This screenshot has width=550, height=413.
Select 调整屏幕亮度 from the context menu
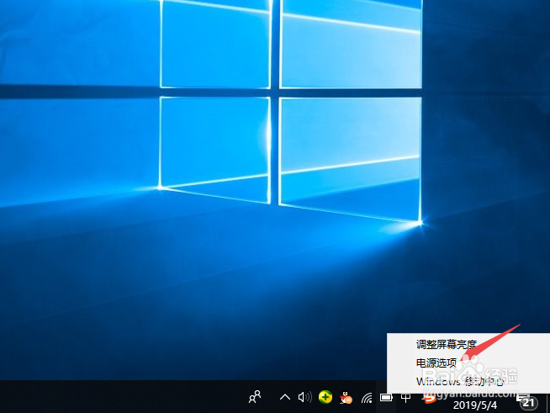[447, 344]
